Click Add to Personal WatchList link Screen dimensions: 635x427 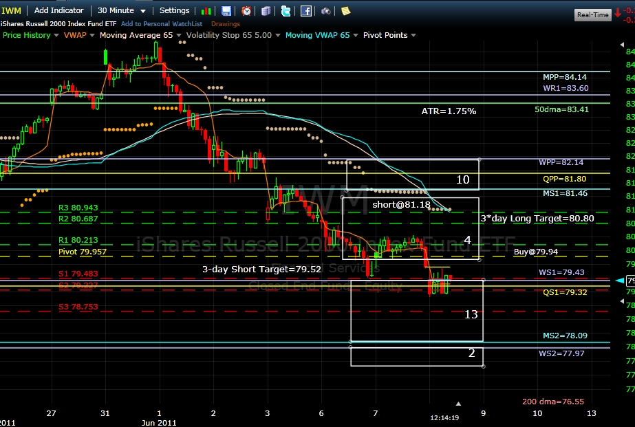(x=162, y=24)
